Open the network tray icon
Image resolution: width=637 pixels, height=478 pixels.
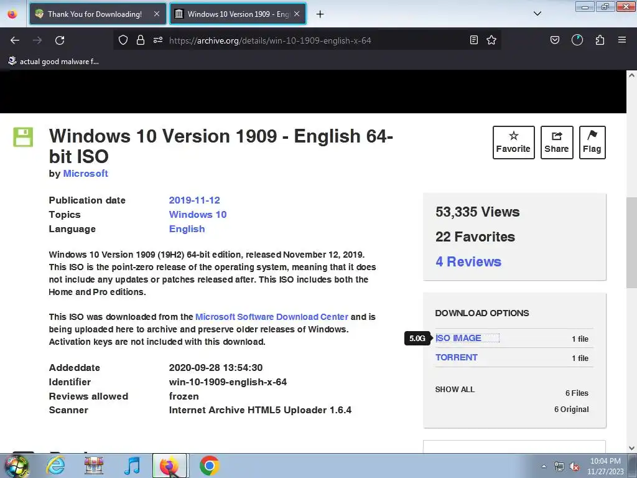coord(559,466)
